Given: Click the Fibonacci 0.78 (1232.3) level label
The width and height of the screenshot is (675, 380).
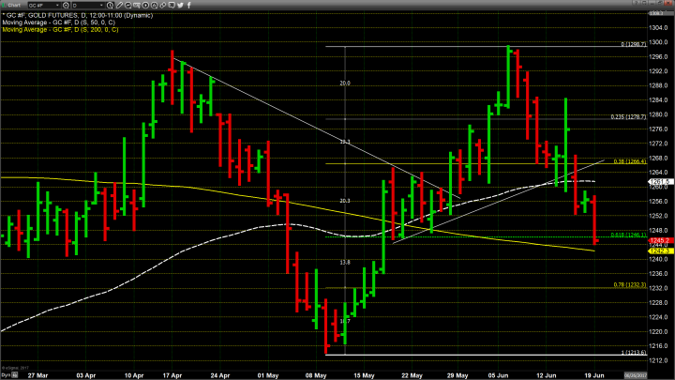Looking at the screenshot, I should (630, 285).
